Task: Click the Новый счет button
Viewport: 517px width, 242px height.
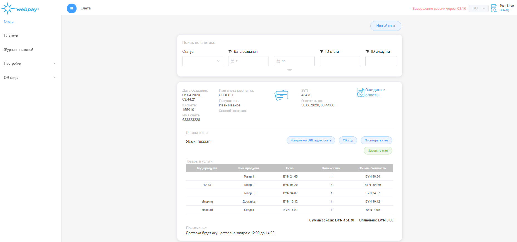Action: pyautogui.click(x=385, y=26)
